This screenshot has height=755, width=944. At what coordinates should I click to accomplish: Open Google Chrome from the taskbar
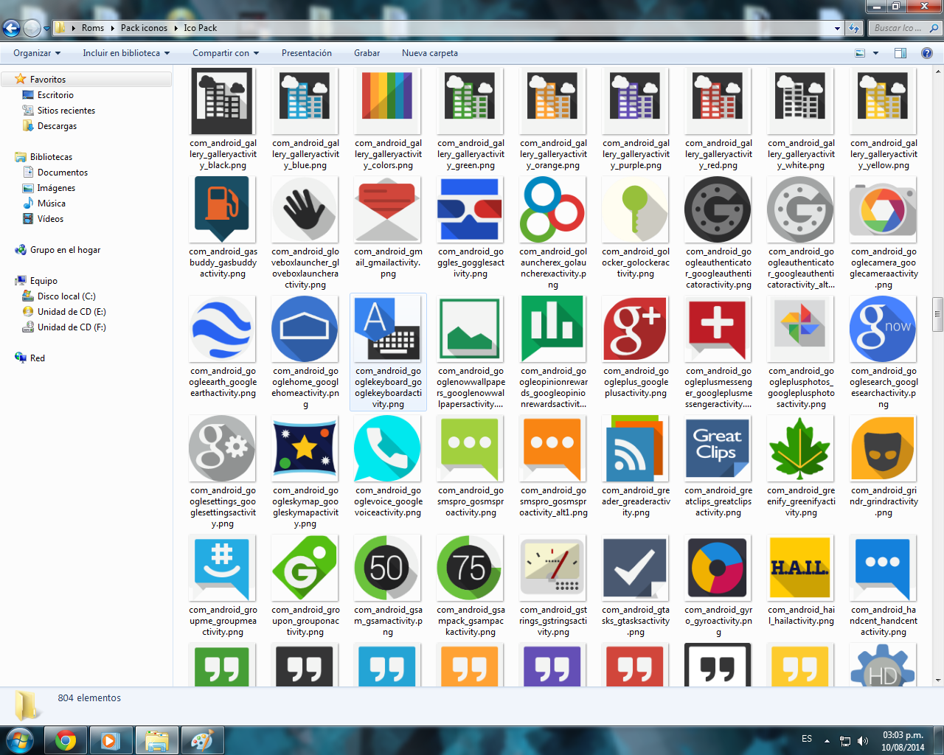[x=66, y=741]
